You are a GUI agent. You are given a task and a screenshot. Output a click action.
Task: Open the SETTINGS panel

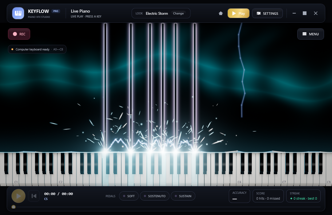point(267,13)
